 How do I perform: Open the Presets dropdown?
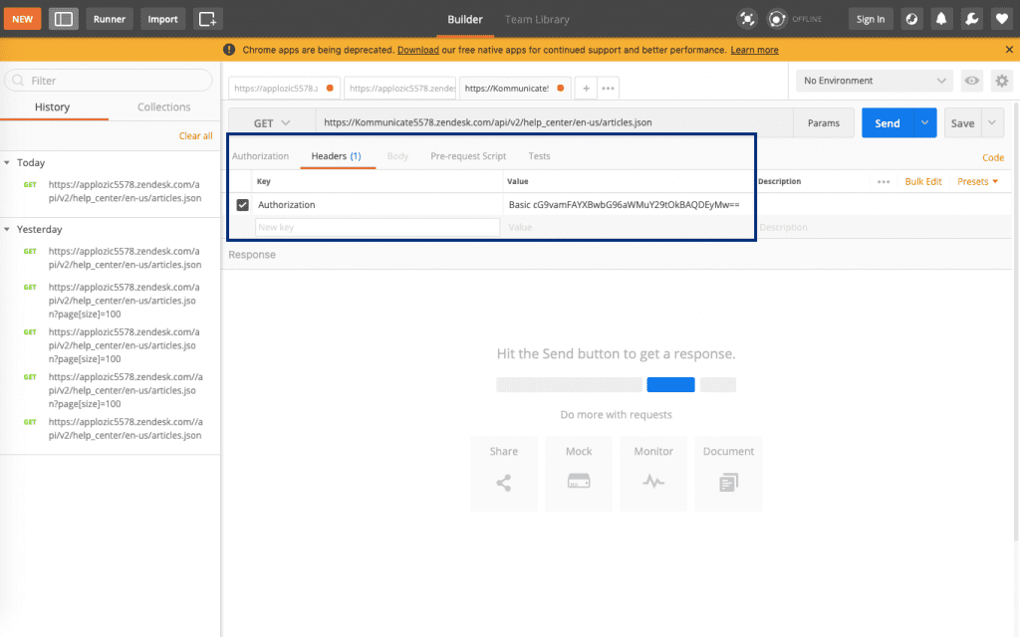point(978,181)
